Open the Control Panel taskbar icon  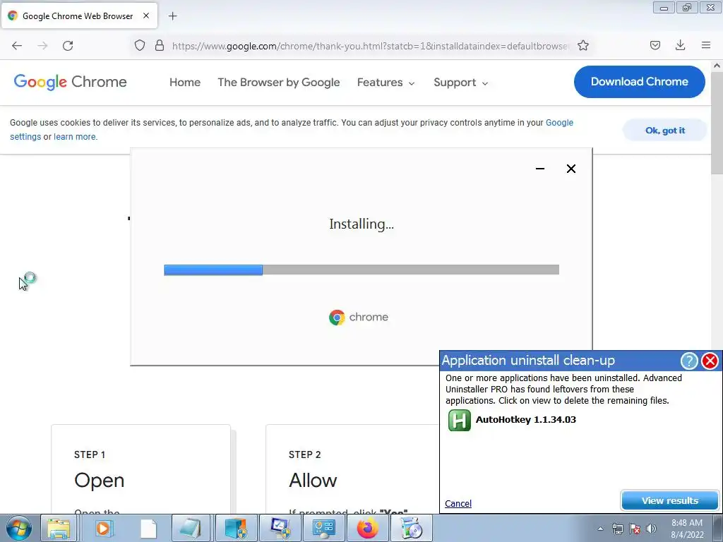[323, 528]
